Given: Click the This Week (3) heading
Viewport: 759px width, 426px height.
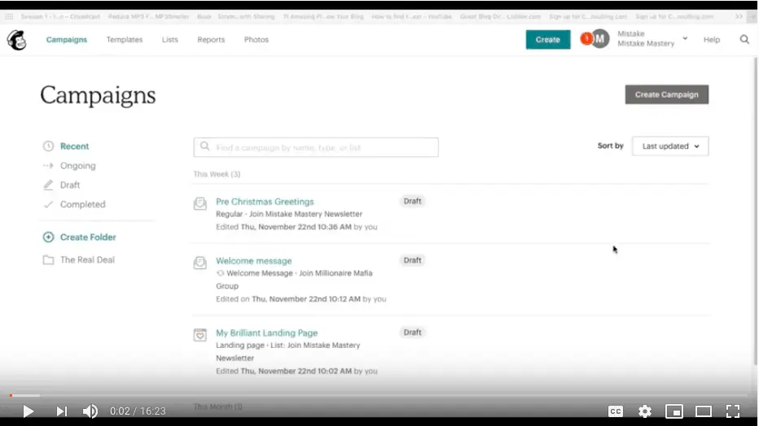Looking at the screenshot, I should (217, 174).
